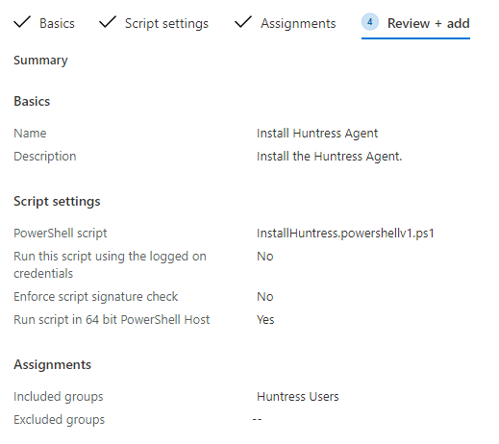Screen dimensions: 499x444
Task: Click the Script settings section heading
Action: [x=57, y=202]
